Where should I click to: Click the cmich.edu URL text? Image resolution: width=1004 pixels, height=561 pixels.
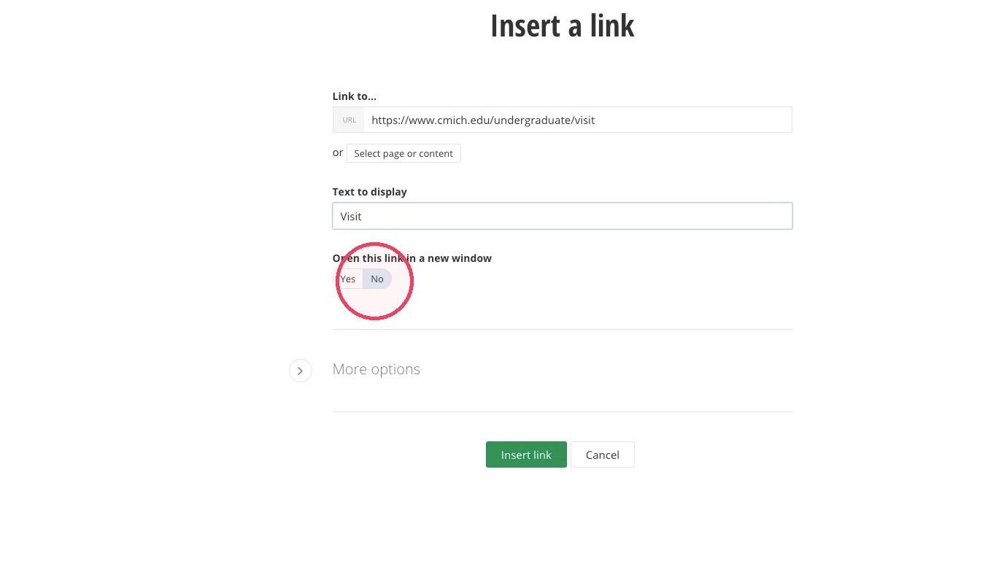click(483, 120)
